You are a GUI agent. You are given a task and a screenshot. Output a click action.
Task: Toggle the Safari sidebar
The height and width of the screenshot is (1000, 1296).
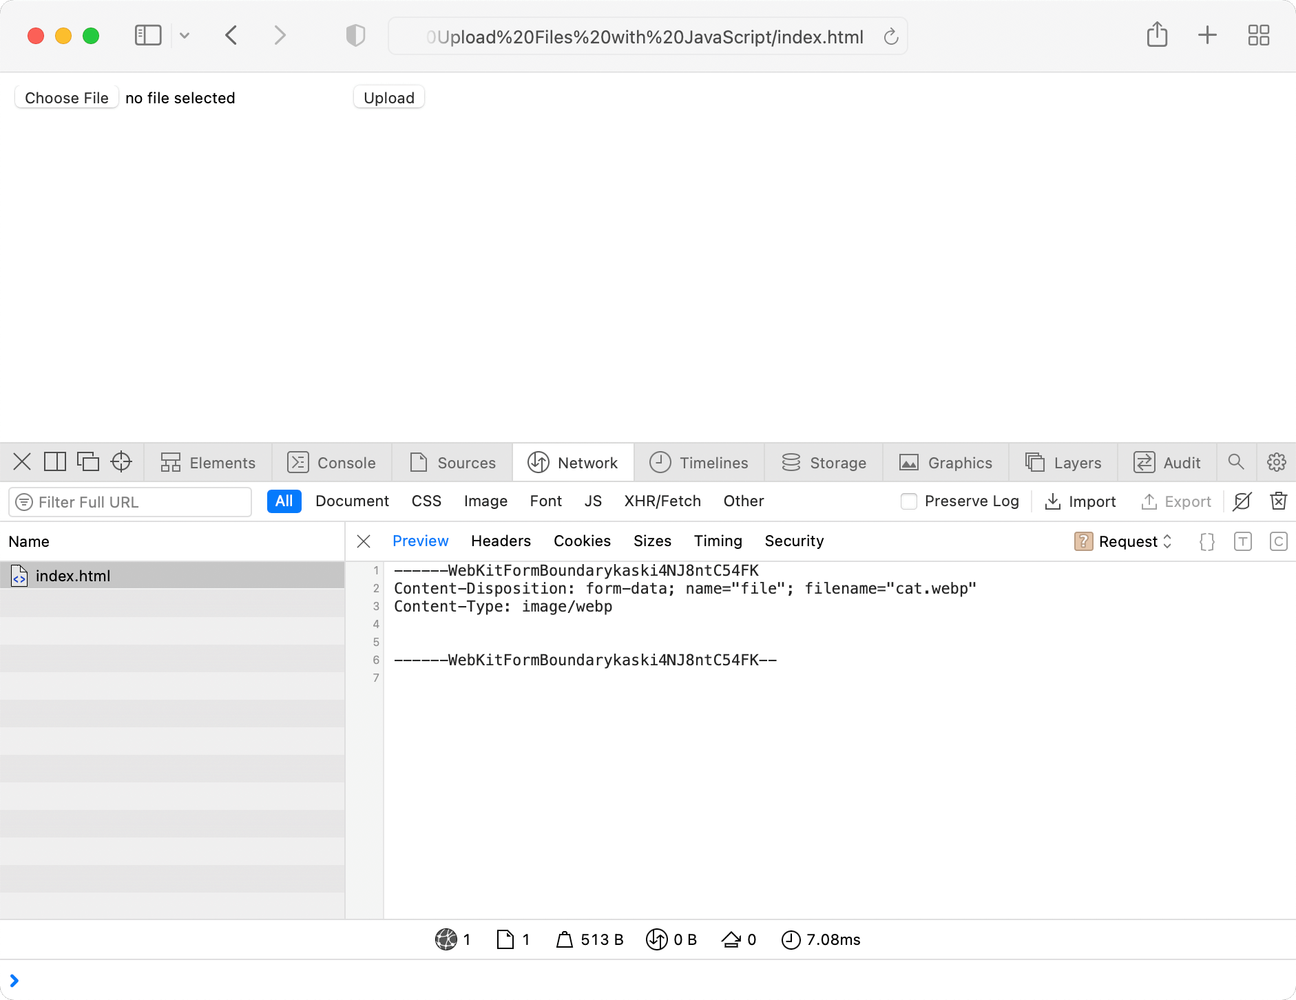tap(148, 35)
